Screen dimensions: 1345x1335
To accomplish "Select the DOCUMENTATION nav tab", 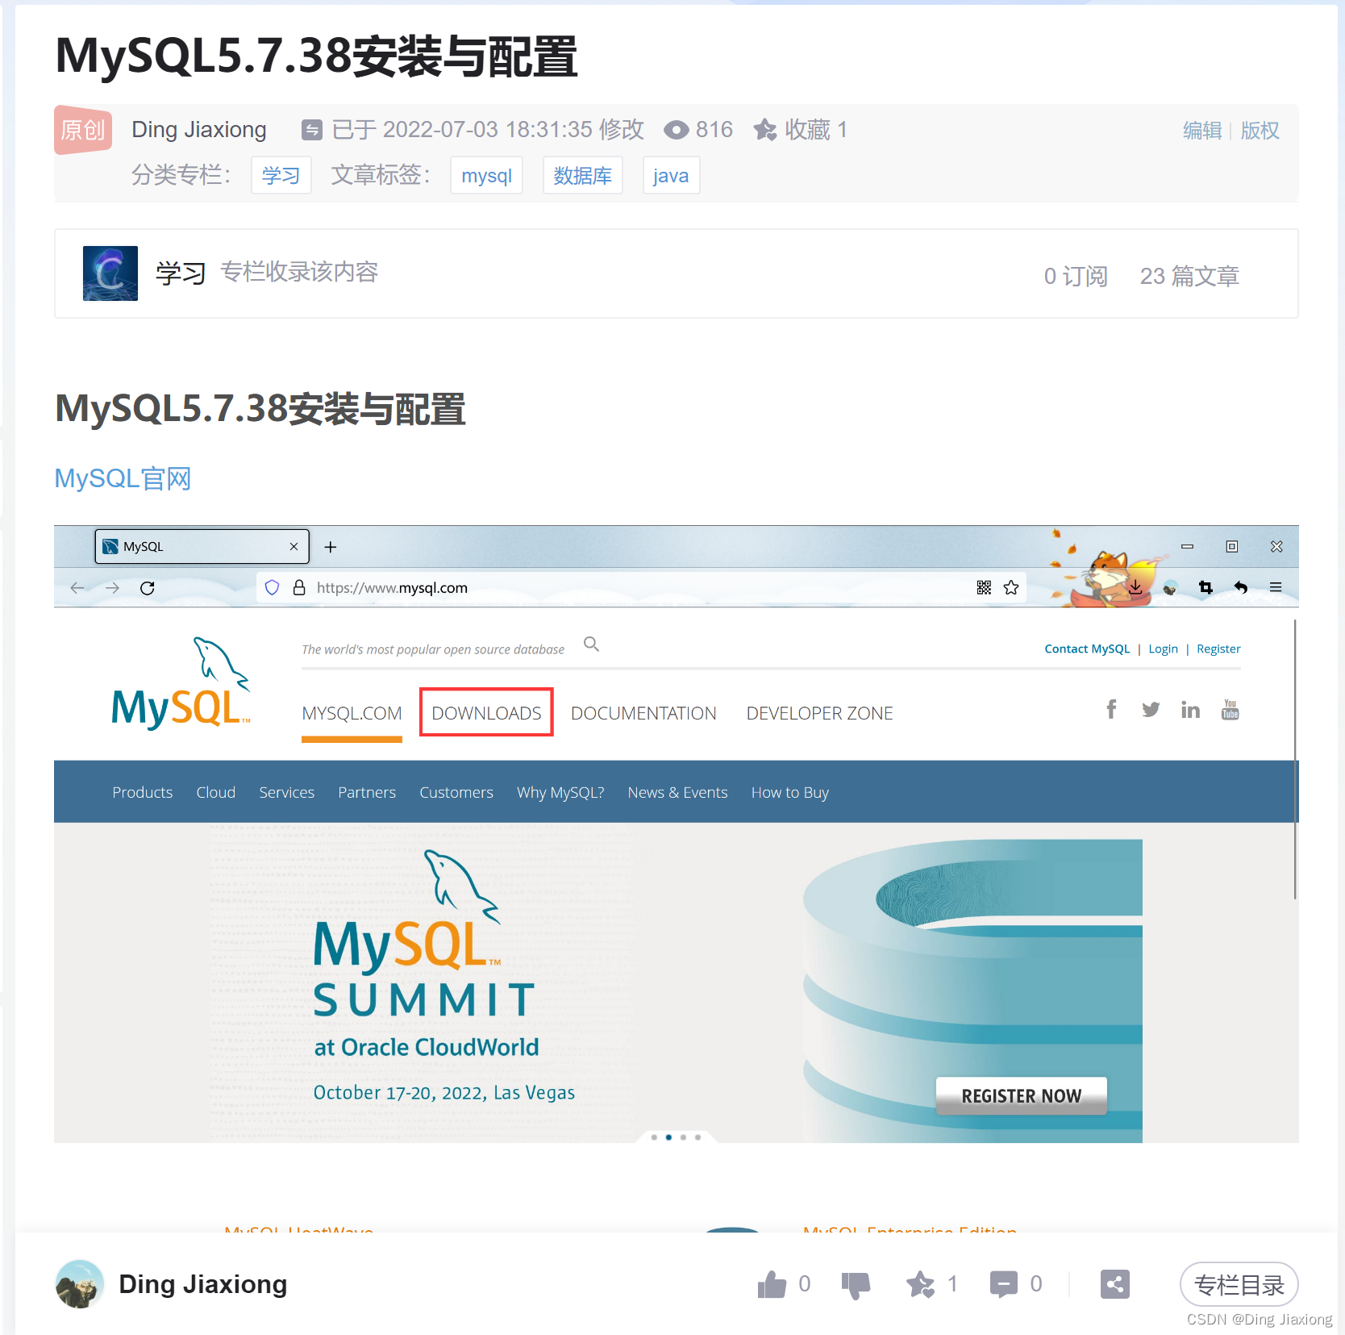I will pyautogui.click(x=643, y=713).
